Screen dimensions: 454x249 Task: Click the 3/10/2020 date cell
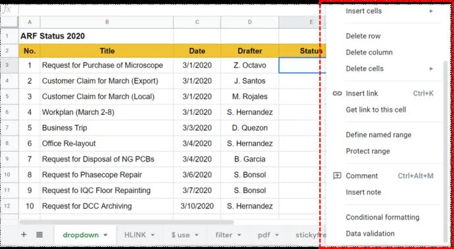tap(197, 206)
